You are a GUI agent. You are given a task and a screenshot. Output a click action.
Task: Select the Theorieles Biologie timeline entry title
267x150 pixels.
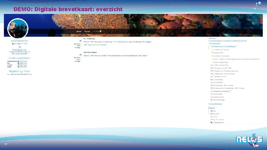[90, 52]
